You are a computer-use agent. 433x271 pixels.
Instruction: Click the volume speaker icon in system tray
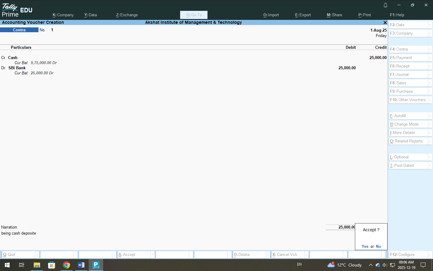[x=385, y=265]
